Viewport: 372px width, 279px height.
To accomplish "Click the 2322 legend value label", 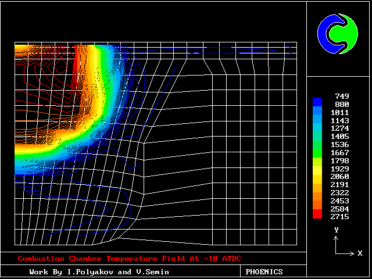I will (x=339, y=191).
